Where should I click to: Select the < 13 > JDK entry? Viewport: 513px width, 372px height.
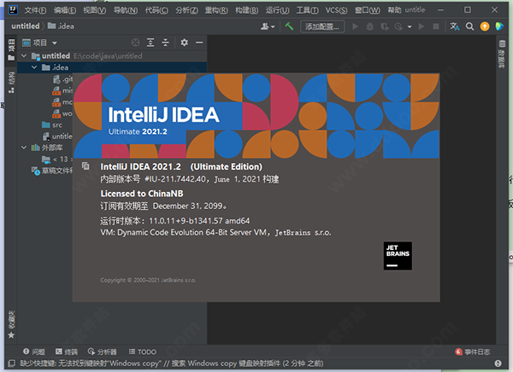point(57,159)
